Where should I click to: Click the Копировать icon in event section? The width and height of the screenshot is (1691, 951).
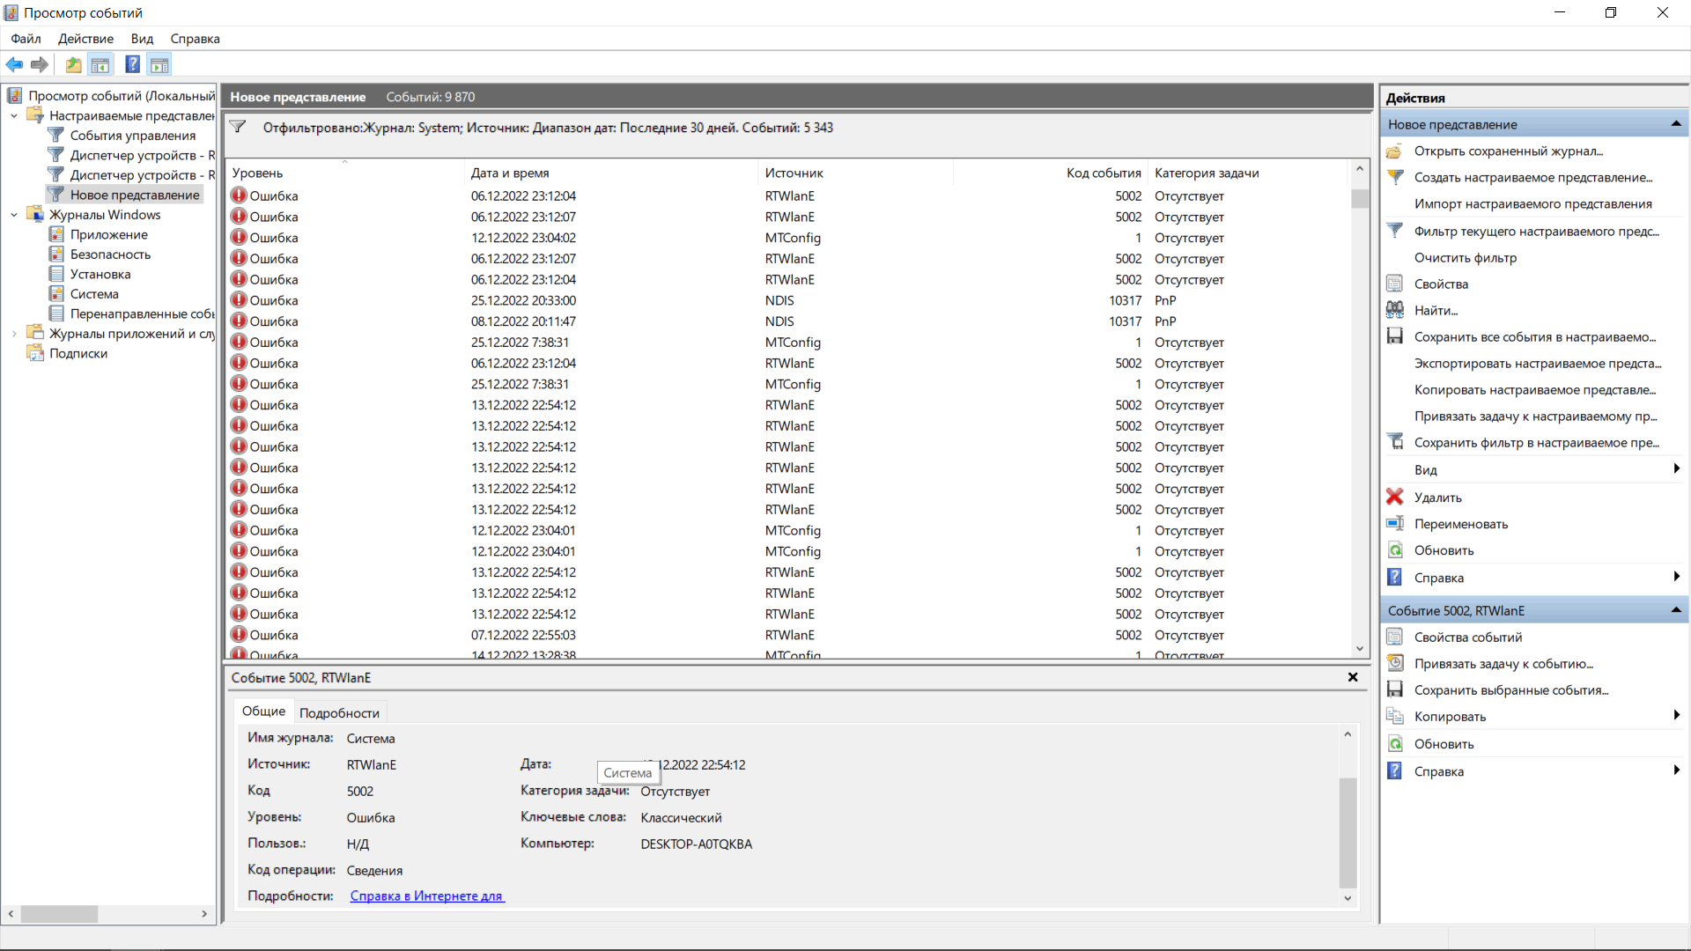[1394, 717]
